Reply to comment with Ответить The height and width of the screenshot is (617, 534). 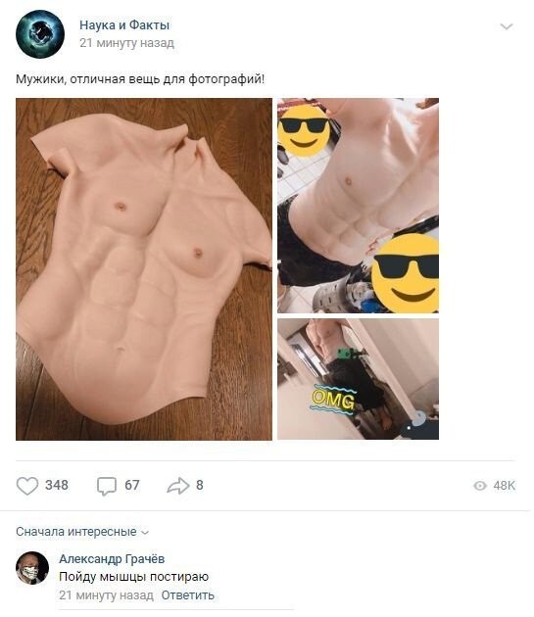(187, 595)
